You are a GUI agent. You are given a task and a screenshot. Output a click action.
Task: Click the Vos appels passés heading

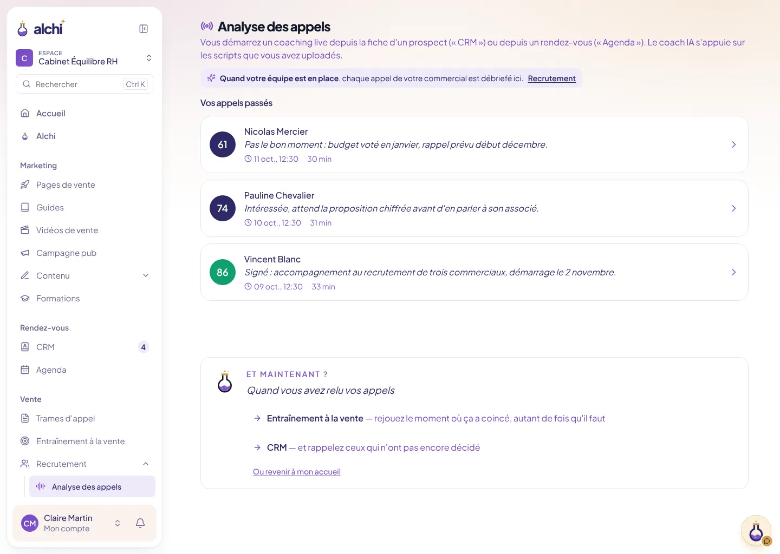click(x=236, y=103)
